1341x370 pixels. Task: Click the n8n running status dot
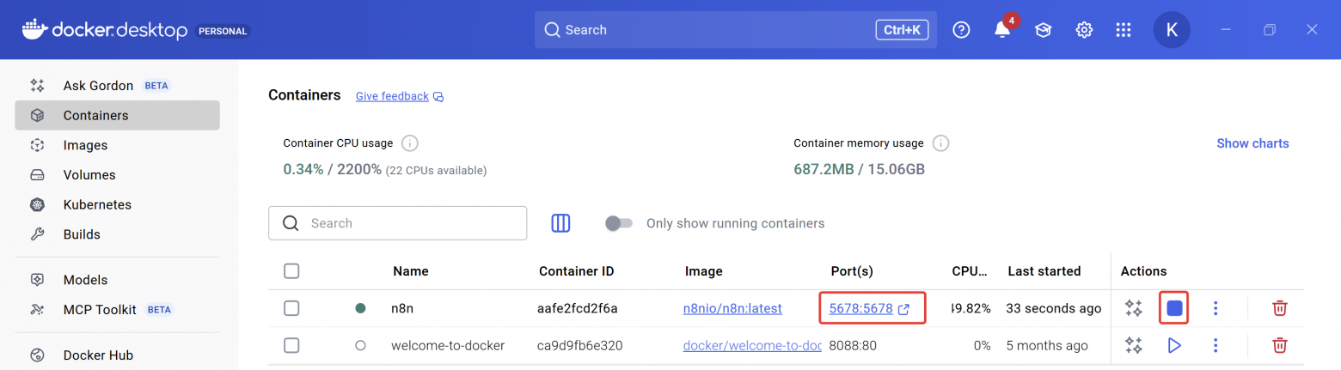360,308
